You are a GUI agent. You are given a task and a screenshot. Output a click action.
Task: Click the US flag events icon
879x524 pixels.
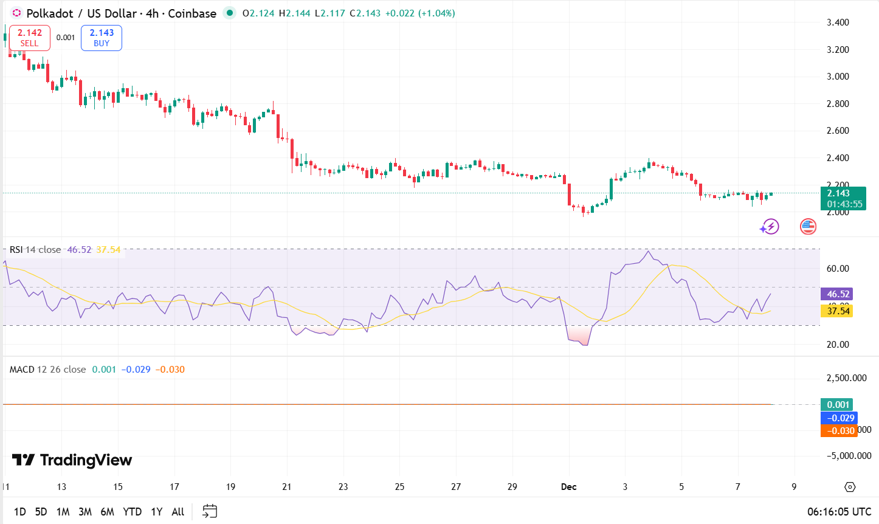click(x=808, y=227)
